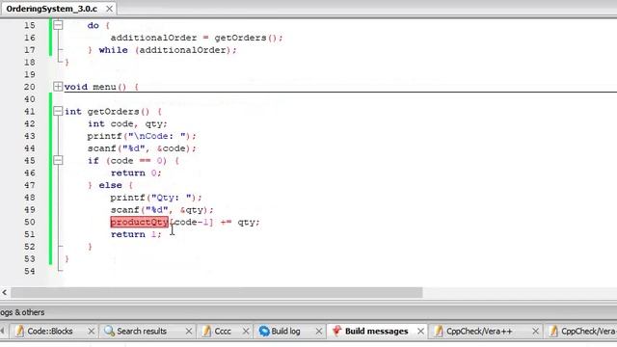Collapse the getOrders function at line 41
This screenshot has width=617, height=347.
(58, 112)
